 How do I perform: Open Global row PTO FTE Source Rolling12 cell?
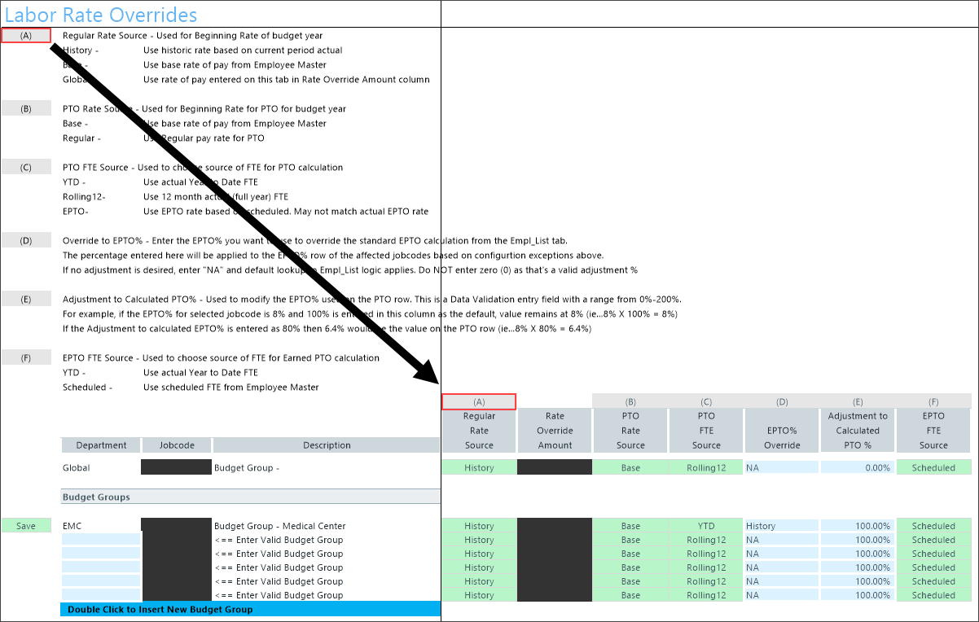click(x=705, y=467)
